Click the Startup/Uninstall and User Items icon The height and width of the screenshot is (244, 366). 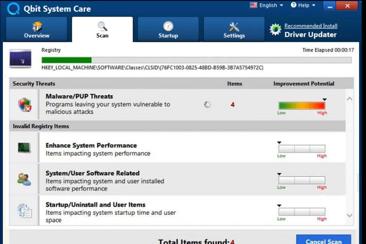24,210
